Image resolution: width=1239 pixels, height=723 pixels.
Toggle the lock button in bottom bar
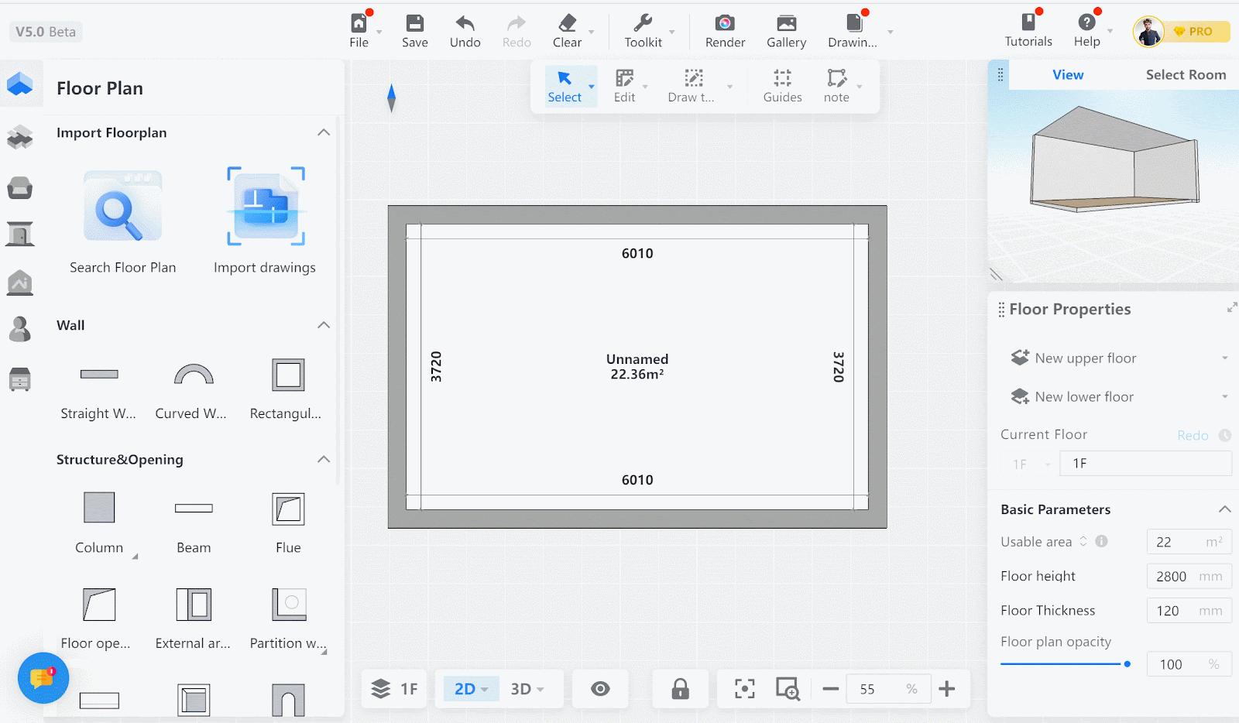pyautogui.click(x=680, y=689)
